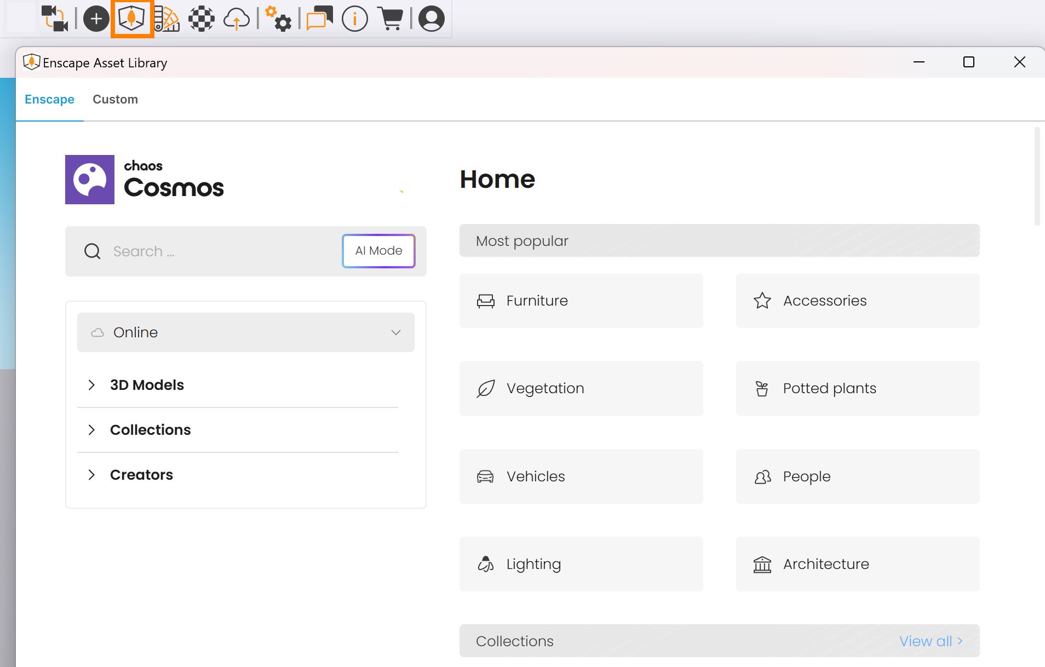
Task: Open the info (i) toolbar icon
Action: [x=355, y=19]
